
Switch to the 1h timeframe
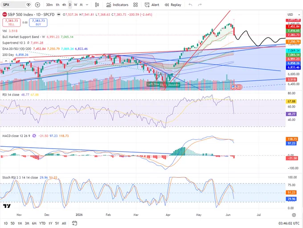[x=57, y=4]
